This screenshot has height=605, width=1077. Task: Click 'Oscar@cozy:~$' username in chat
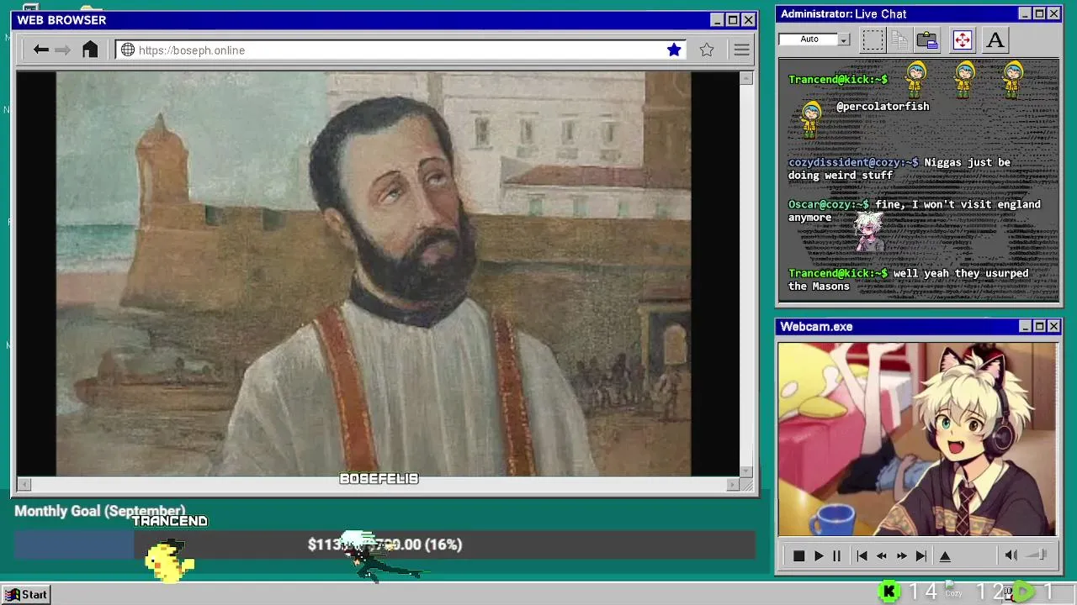[x=829, y=204]
